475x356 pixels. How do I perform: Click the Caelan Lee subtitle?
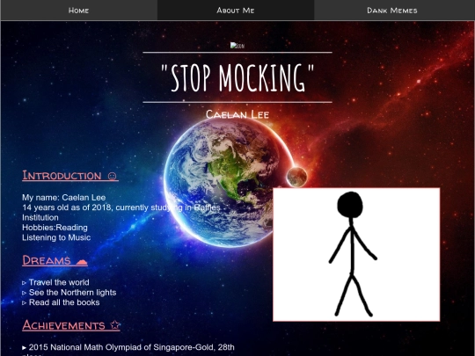coord(237,114)
